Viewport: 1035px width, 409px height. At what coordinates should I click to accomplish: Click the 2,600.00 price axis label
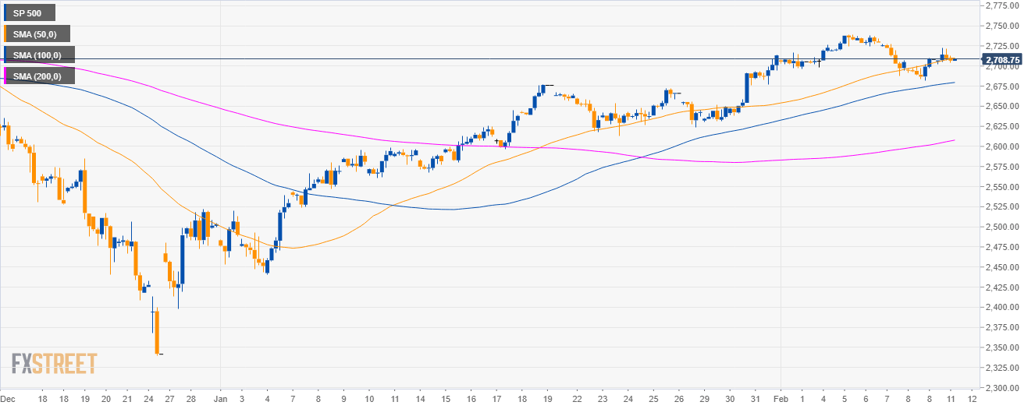tap(1005, 146)
